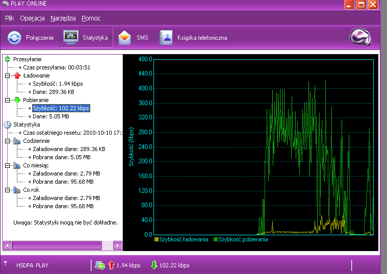Click the chart icon beside Co rok
Viewport: 387px width, 274px height.
(17, 190)
